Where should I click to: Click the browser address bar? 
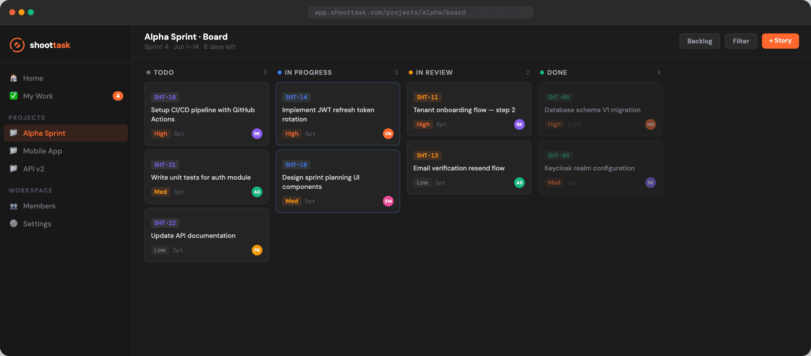point(420,12)
